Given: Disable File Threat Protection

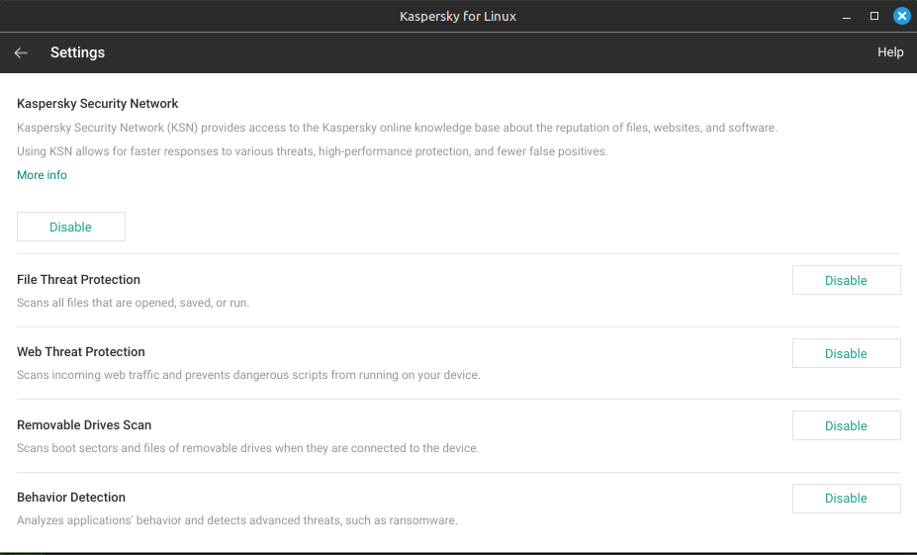Looking at the screenshot, I should [x=846, y=280].
